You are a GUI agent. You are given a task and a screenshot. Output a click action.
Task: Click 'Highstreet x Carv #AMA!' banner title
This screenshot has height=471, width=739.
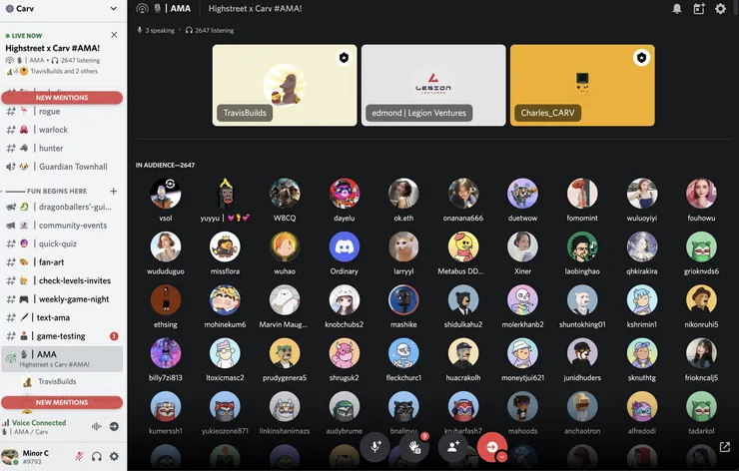pyautogui.click(x=52, y=48)
